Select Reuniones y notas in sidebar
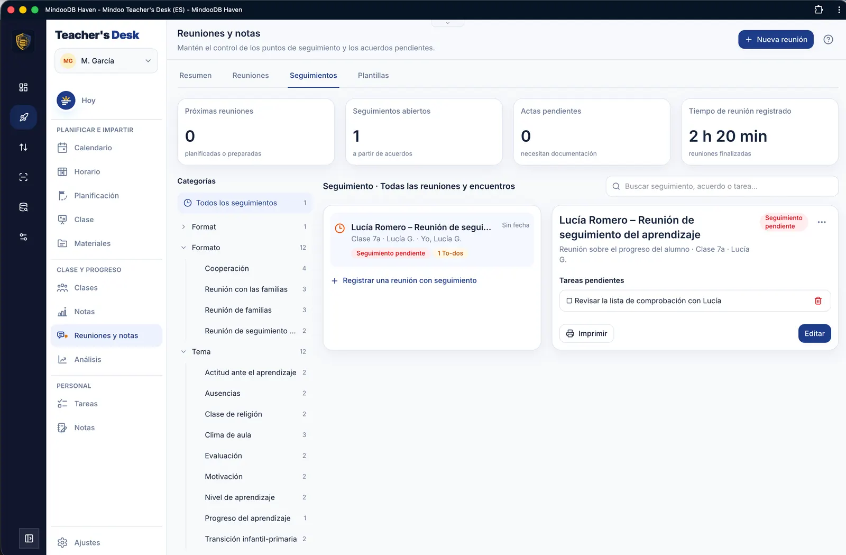 coord(106,335)
